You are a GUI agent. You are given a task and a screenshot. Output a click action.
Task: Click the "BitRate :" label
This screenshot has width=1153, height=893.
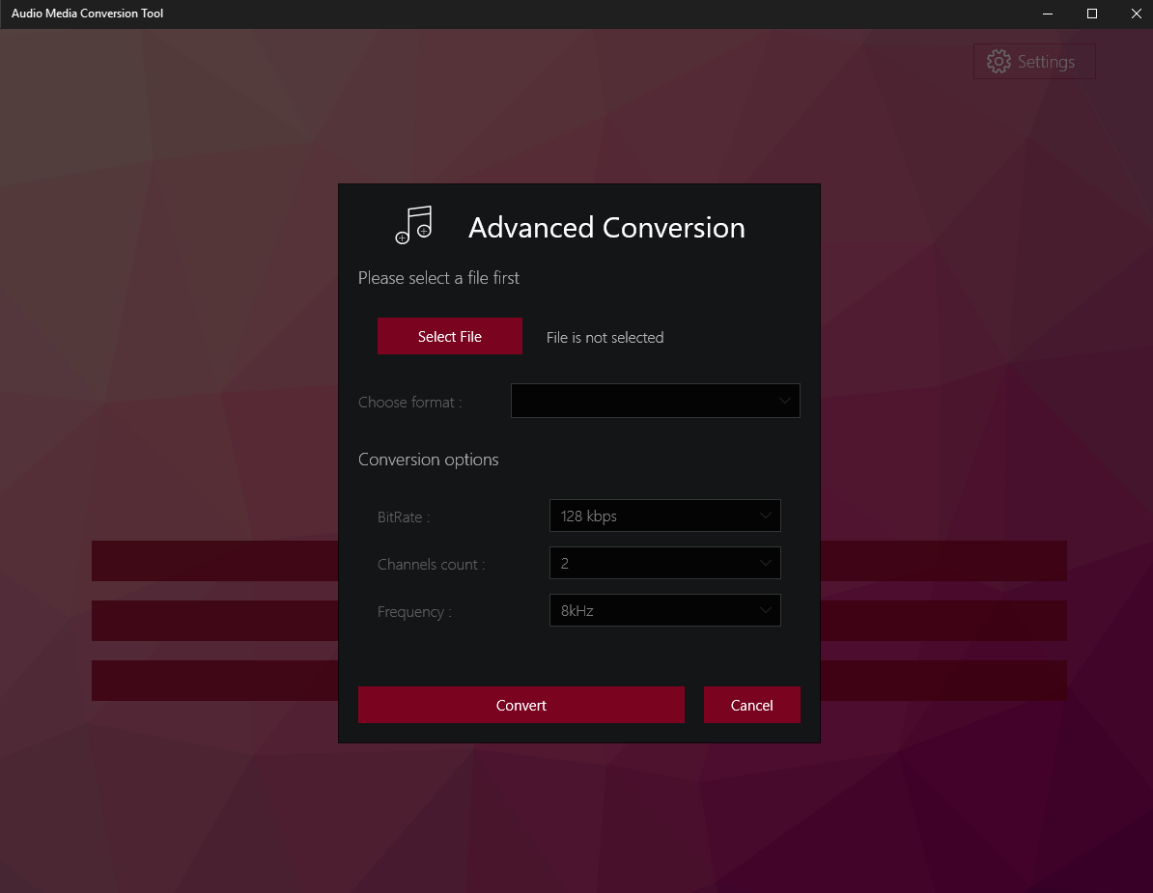pyautogui.click(x=404, y=517)
